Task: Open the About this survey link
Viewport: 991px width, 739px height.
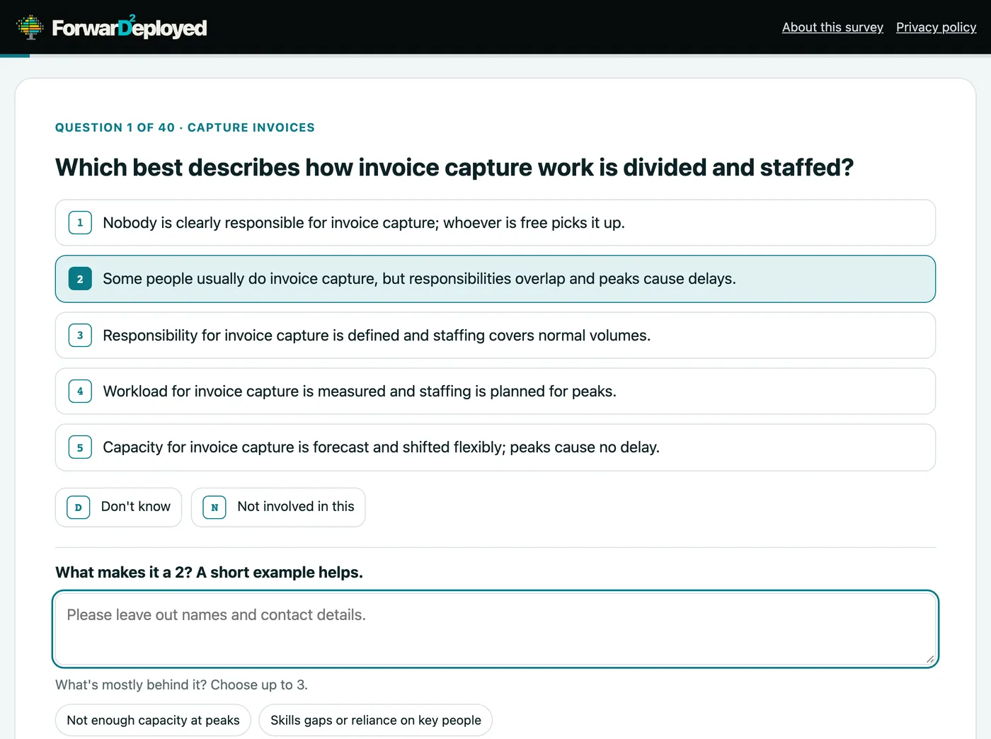Action: pos(832,27)
